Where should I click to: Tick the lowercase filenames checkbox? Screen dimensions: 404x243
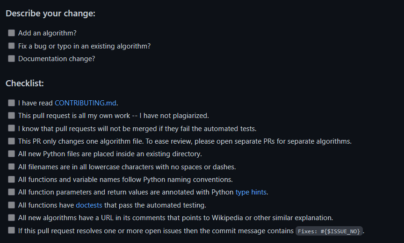[11, 167]
